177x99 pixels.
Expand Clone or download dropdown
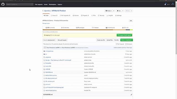[127, 40]
